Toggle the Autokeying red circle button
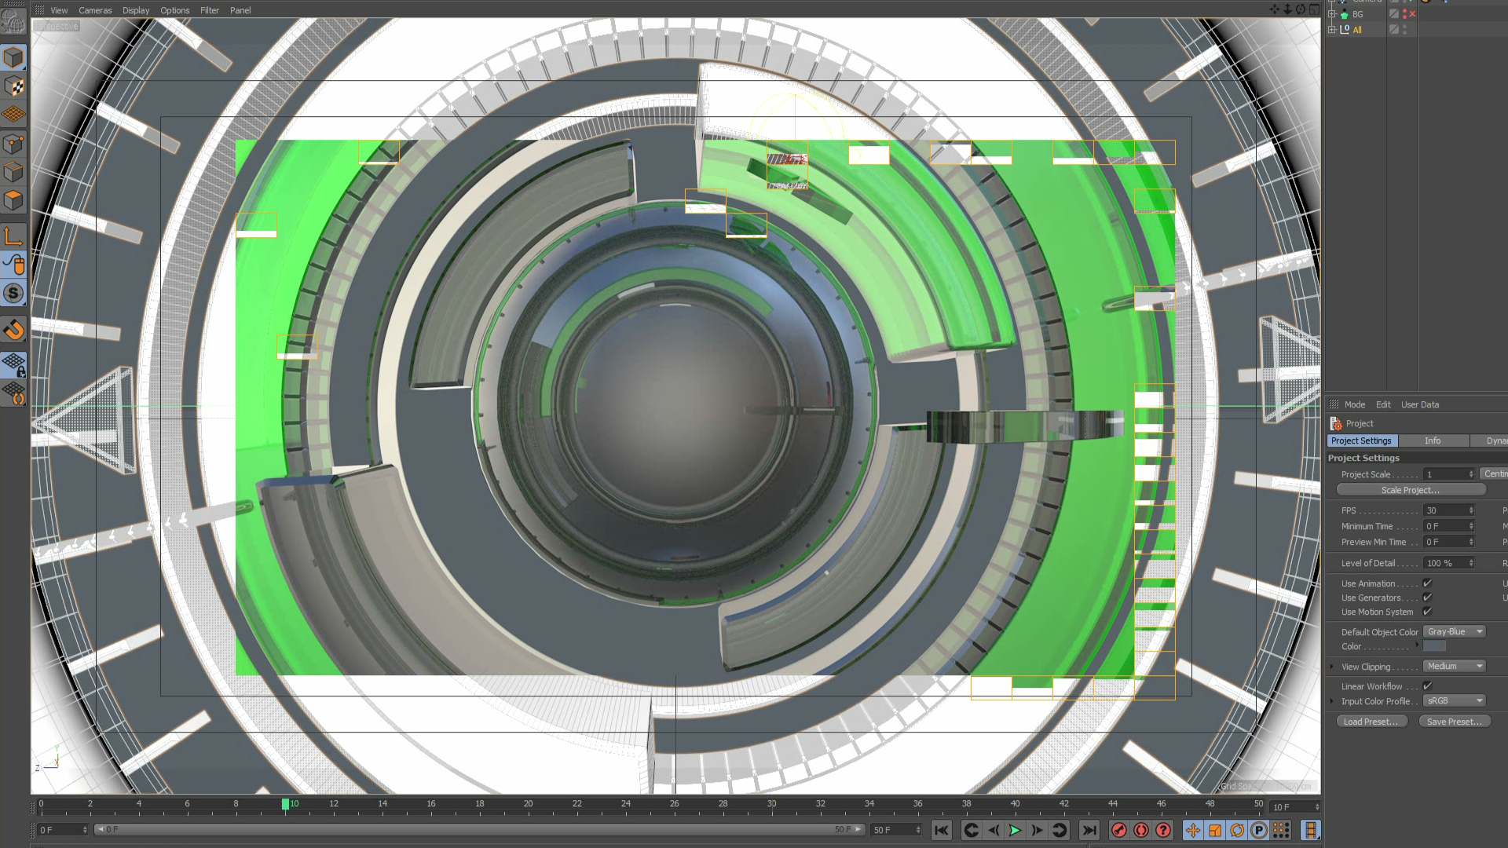 (1141, 830)
